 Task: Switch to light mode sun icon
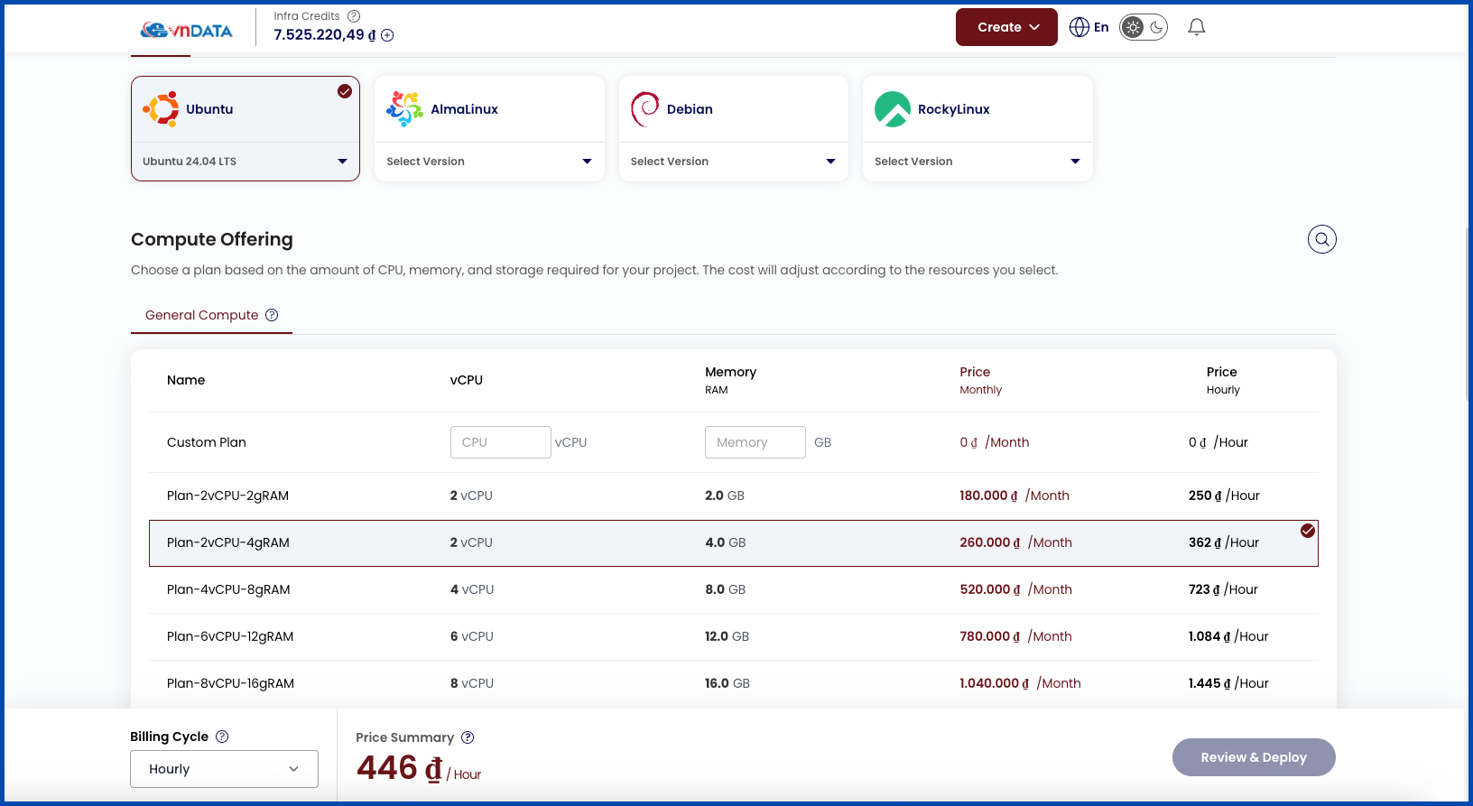point(1133,27)
